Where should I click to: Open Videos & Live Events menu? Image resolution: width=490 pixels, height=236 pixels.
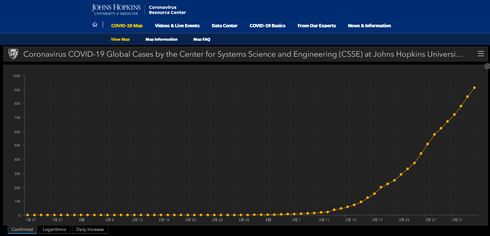click(177, 25)
